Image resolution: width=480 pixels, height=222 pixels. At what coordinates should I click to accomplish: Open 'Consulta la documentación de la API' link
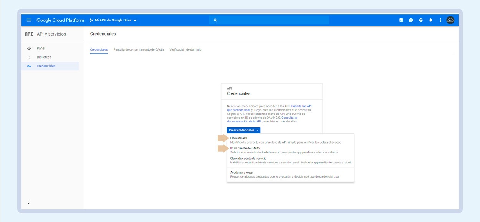pyautogui.click(x=262, y=119)
